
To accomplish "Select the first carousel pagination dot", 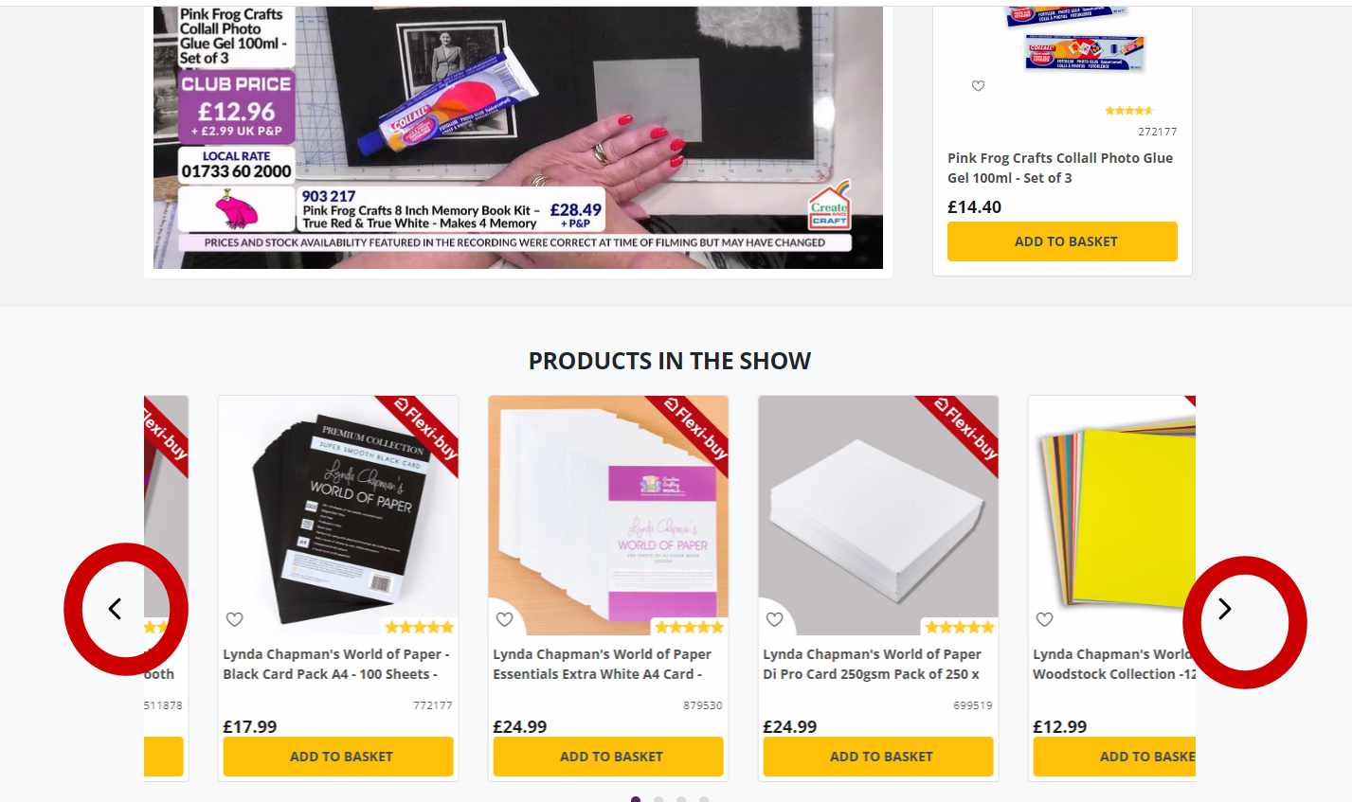I will (x=636, y=799).
